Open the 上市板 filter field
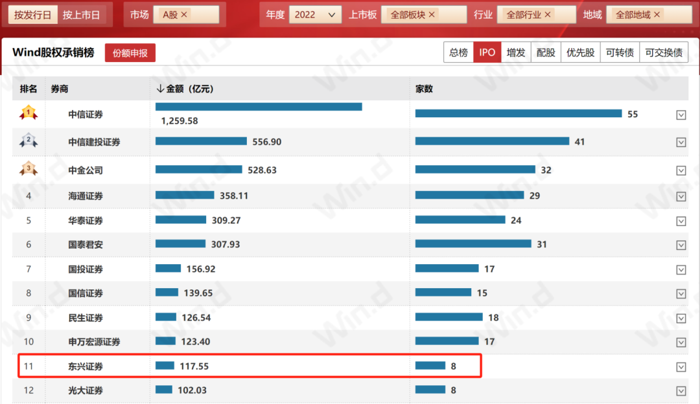700x404 pixels. 424,15
